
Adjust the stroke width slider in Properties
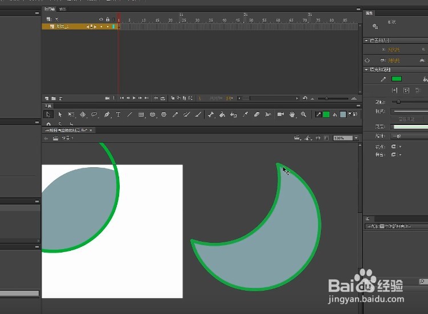tap(398, 102)
